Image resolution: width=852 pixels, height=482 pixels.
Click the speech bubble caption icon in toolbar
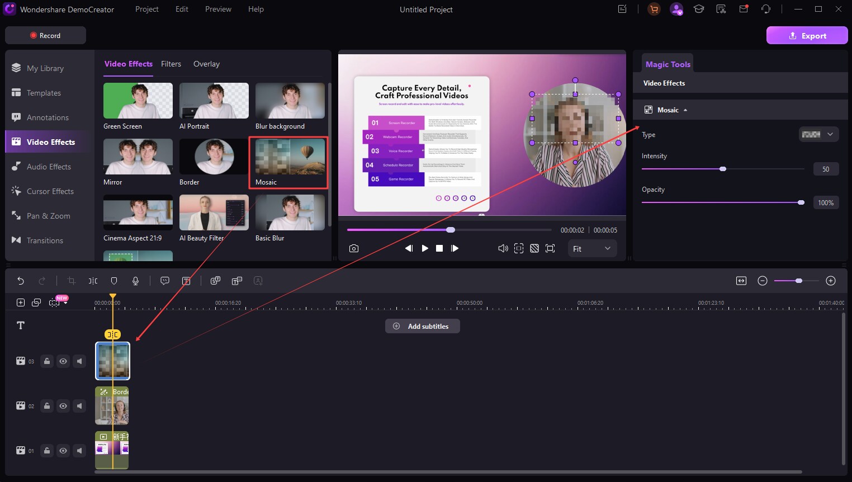point(165,281)
